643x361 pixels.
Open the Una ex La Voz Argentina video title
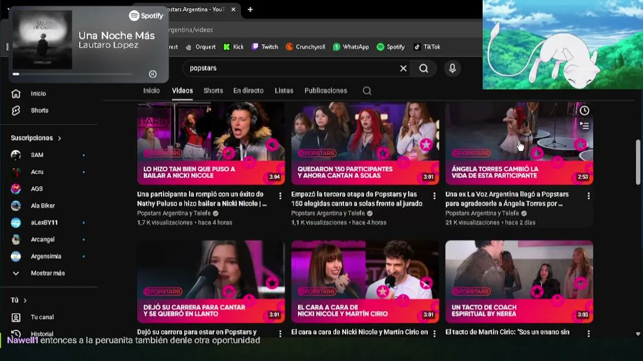tap(507, 199)
